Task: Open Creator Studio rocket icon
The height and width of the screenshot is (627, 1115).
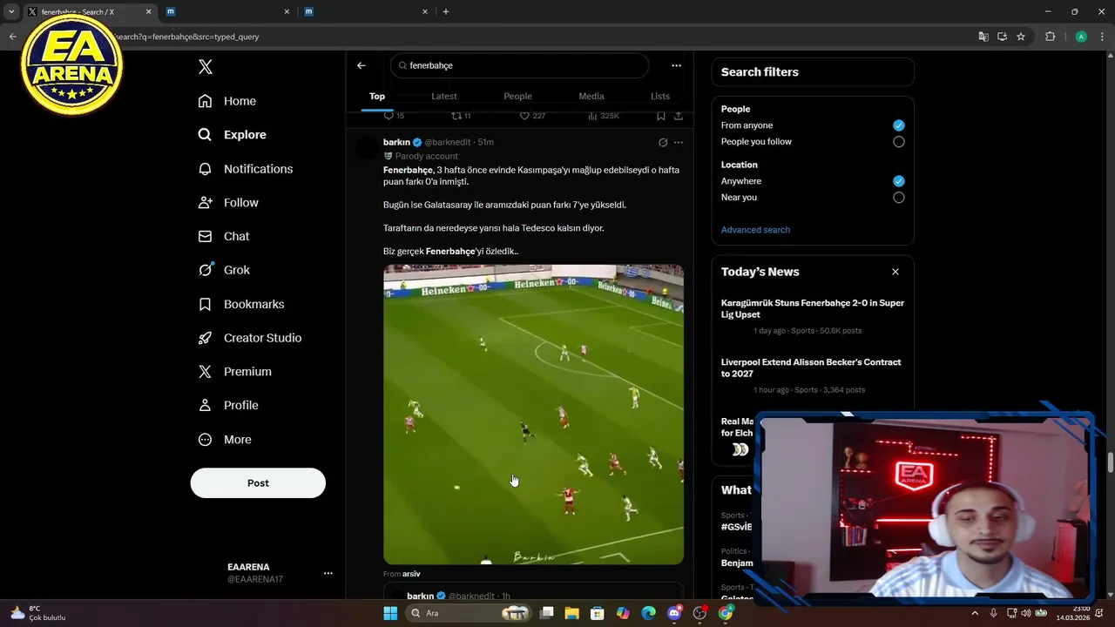Action: click(205, 338)
